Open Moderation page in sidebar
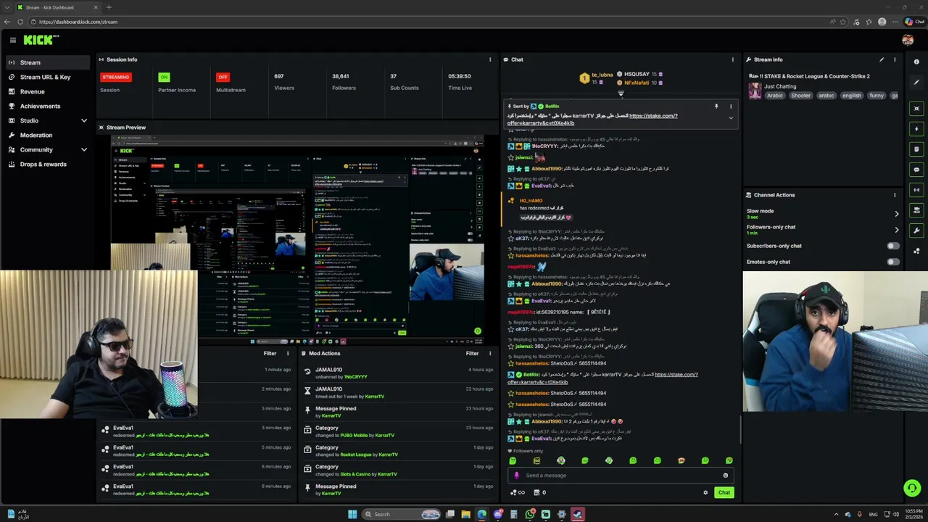928x522 pixels. click(x=48, y=135)
